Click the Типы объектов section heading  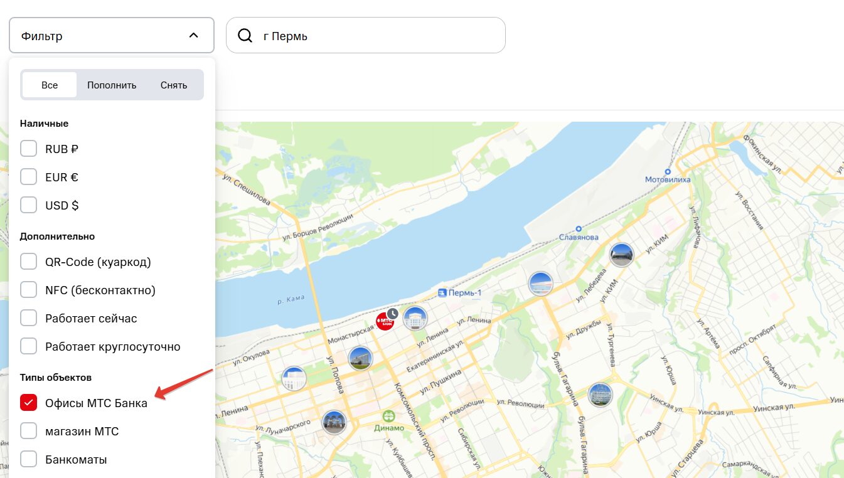click(56, 378)
